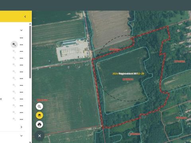This screenshot has height=143, width=191.
Task: Expand the row with the right-pointing chevron
Action: point(21,127)
